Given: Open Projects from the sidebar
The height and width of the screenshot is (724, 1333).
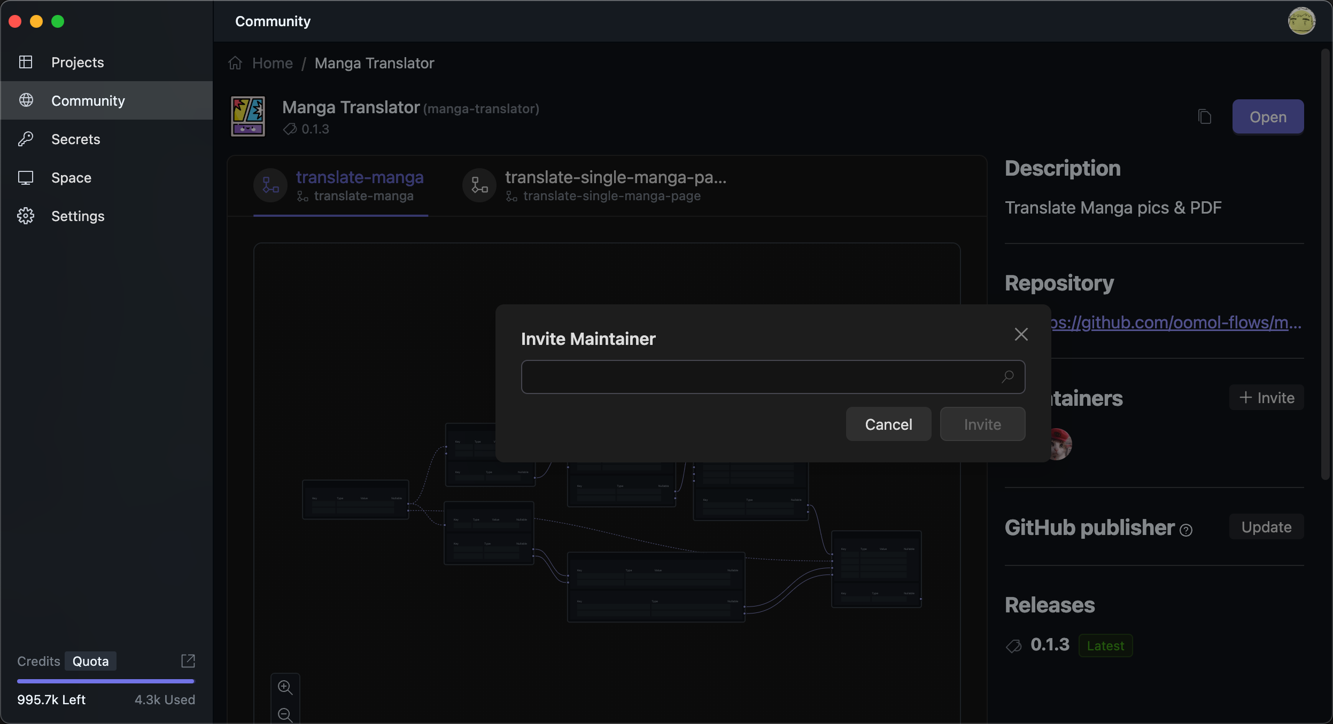Looking at the screenshot, I should pyautogui.click(x=77, y=62).
